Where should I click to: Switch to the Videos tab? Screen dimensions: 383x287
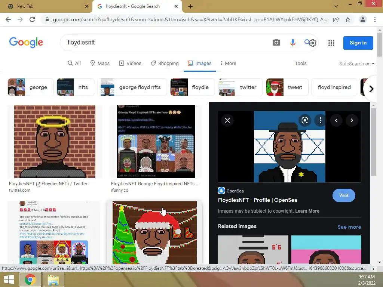coord(130,63)
